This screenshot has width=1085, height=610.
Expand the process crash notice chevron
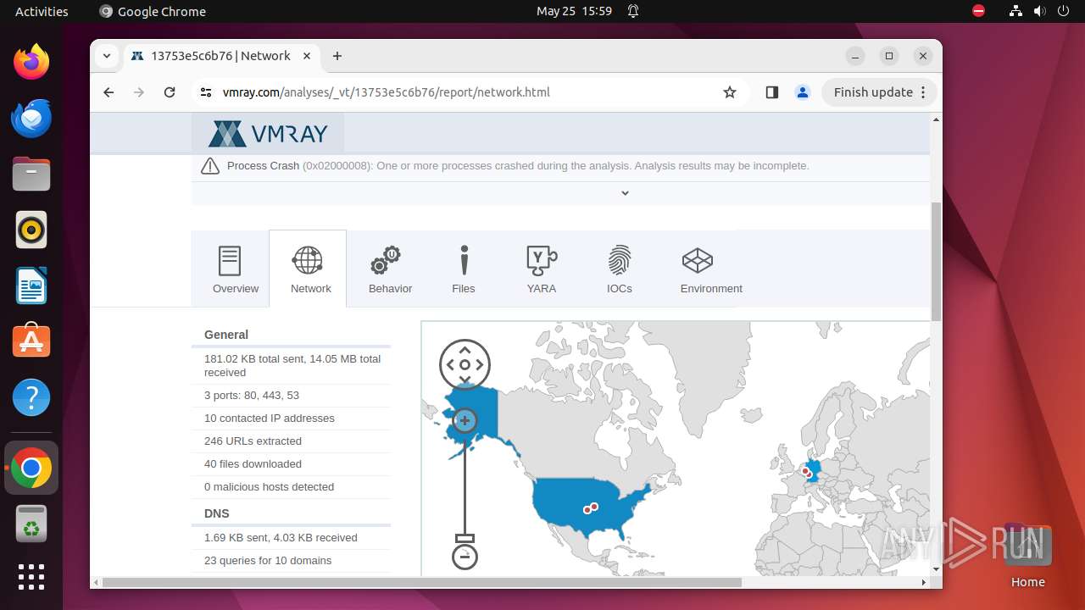pos(625,193)
